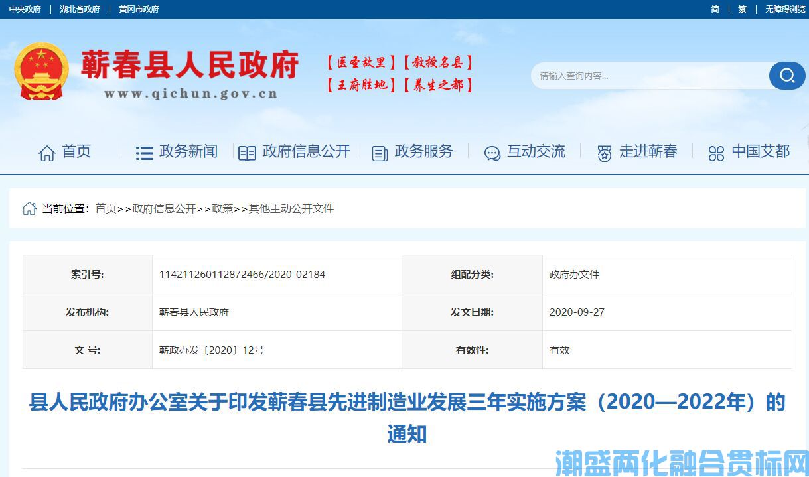
Task: Click the 发文日期 label cell
Action: click(472, 312)
